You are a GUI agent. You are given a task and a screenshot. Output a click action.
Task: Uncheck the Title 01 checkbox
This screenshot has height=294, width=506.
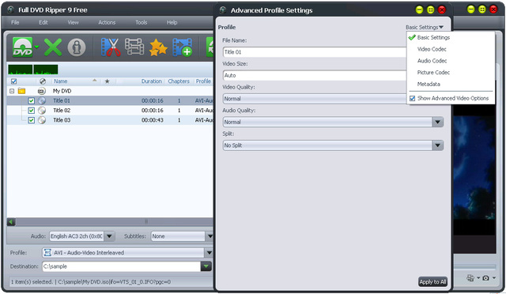(x=32, y=100)
